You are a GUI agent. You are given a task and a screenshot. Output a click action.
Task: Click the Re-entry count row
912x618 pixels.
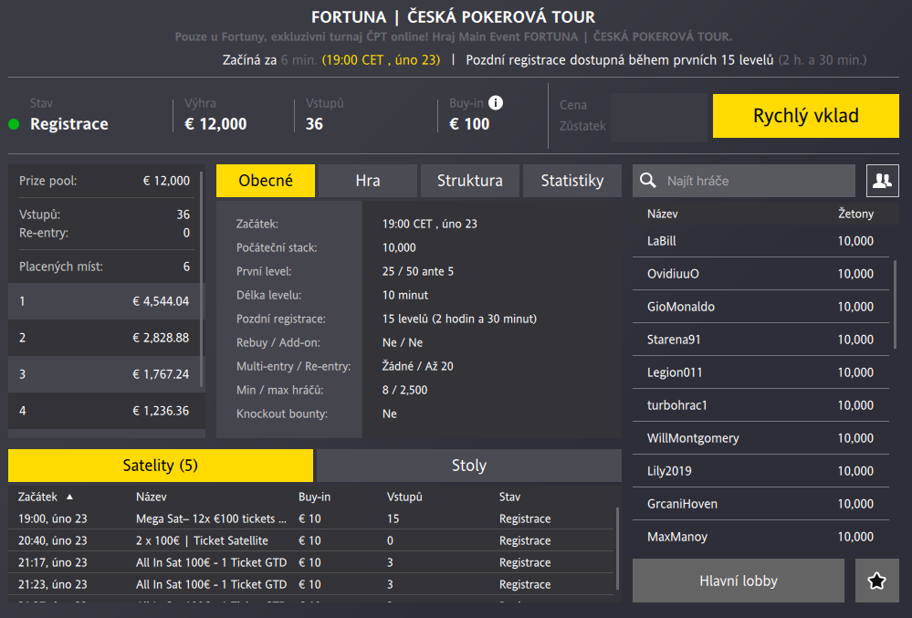(x=105, y=233)
